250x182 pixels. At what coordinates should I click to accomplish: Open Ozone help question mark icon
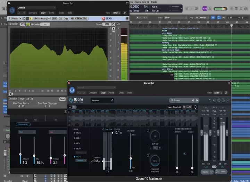tap(223, 100)
